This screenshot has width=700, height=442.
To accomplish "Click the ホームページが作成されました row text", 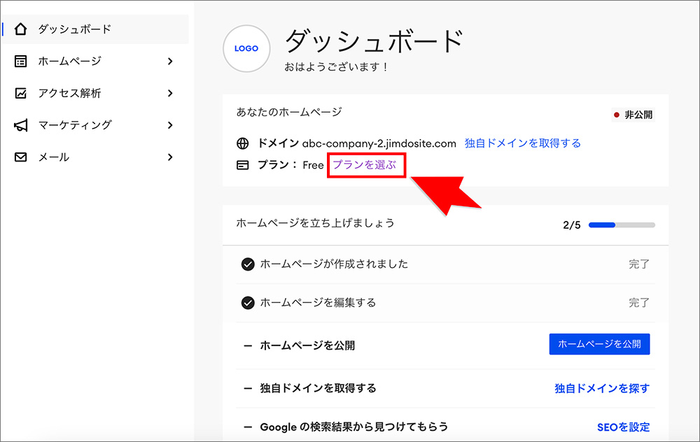I will point(335,264).
